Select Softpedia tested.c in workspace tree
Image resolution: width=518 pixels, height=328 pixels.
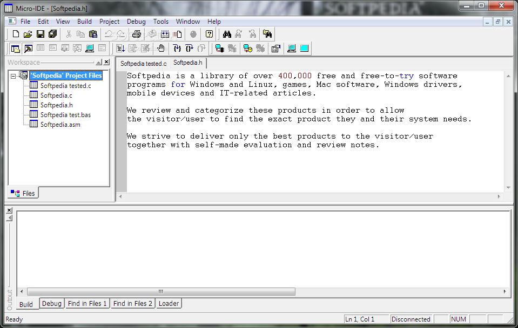(x=66, y=85)
